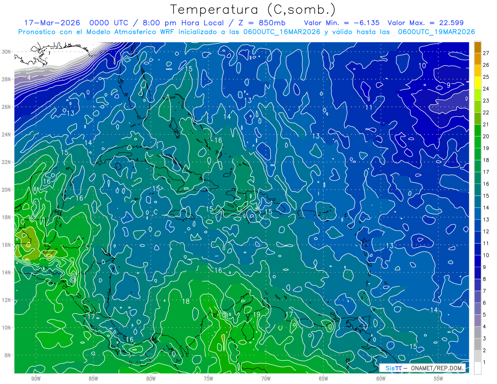
Task: Select the legend swatch between 26 and 27
Action: click(478, 59)
